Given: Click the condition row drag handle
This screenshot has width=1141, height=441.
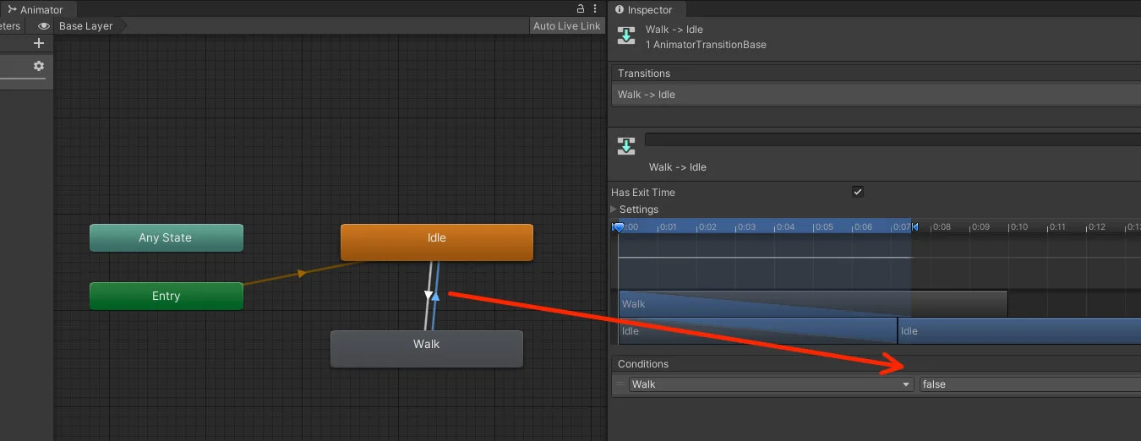Looking at the screenshot, I should 620,384.
